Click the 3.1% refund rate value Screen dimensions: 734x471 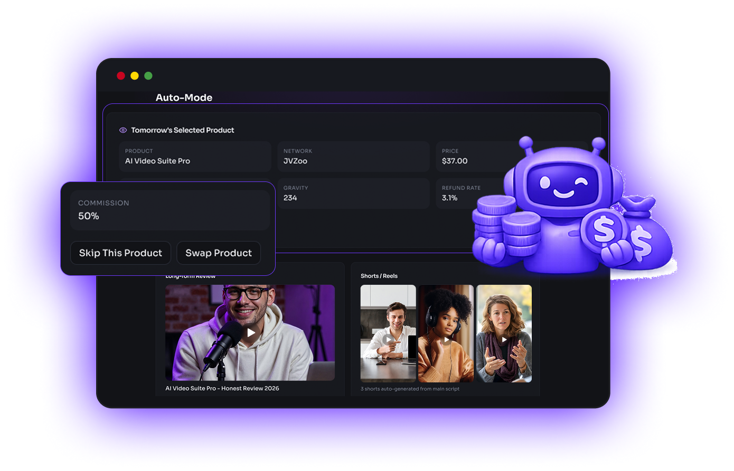(x=449, y=198)
